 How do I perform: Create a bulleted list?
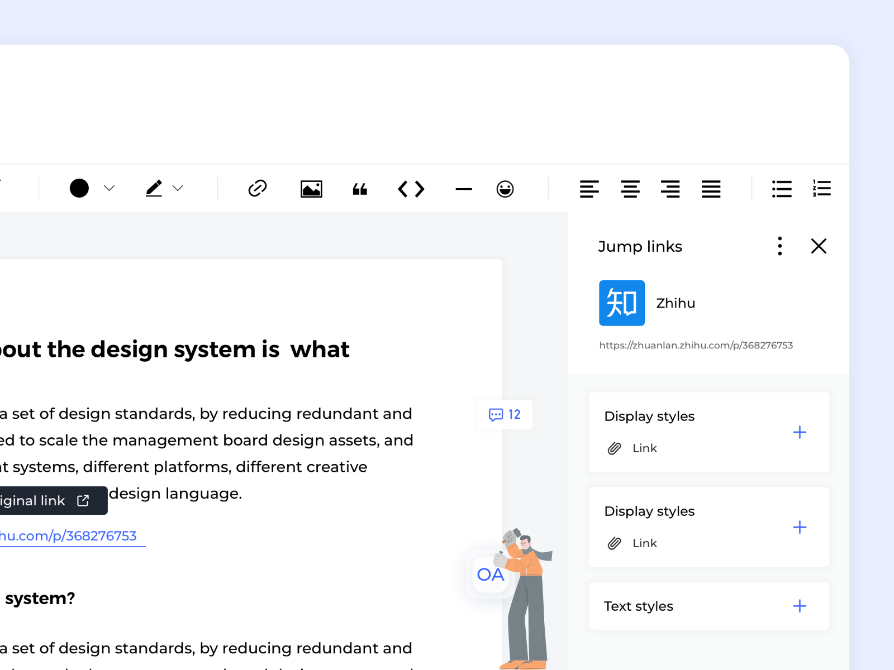(x=781, y=189)
